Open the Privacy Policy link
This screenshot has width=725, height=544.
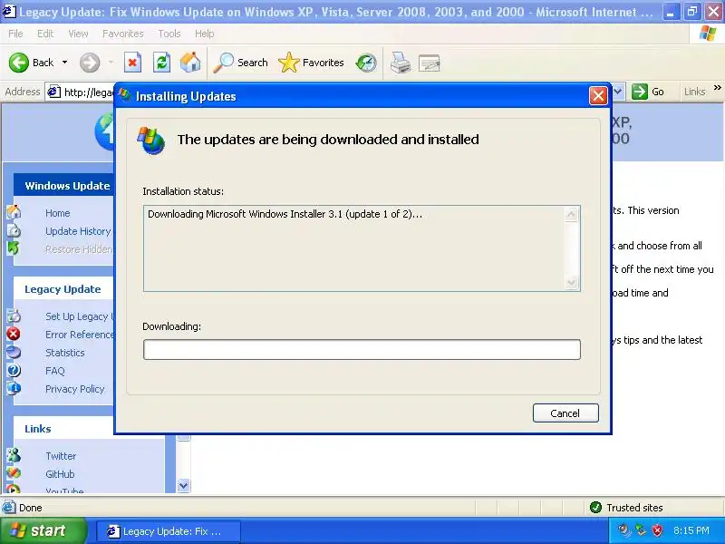point(75,389)
